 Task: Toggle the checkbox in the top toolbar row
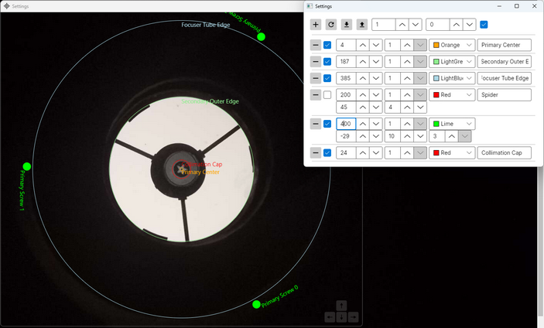[484, 25]
